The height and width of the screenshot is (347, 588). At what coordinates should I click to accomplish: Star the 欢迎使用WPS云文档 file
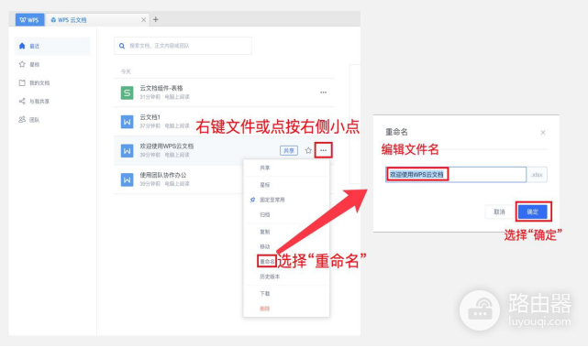[x=308, y=150]
